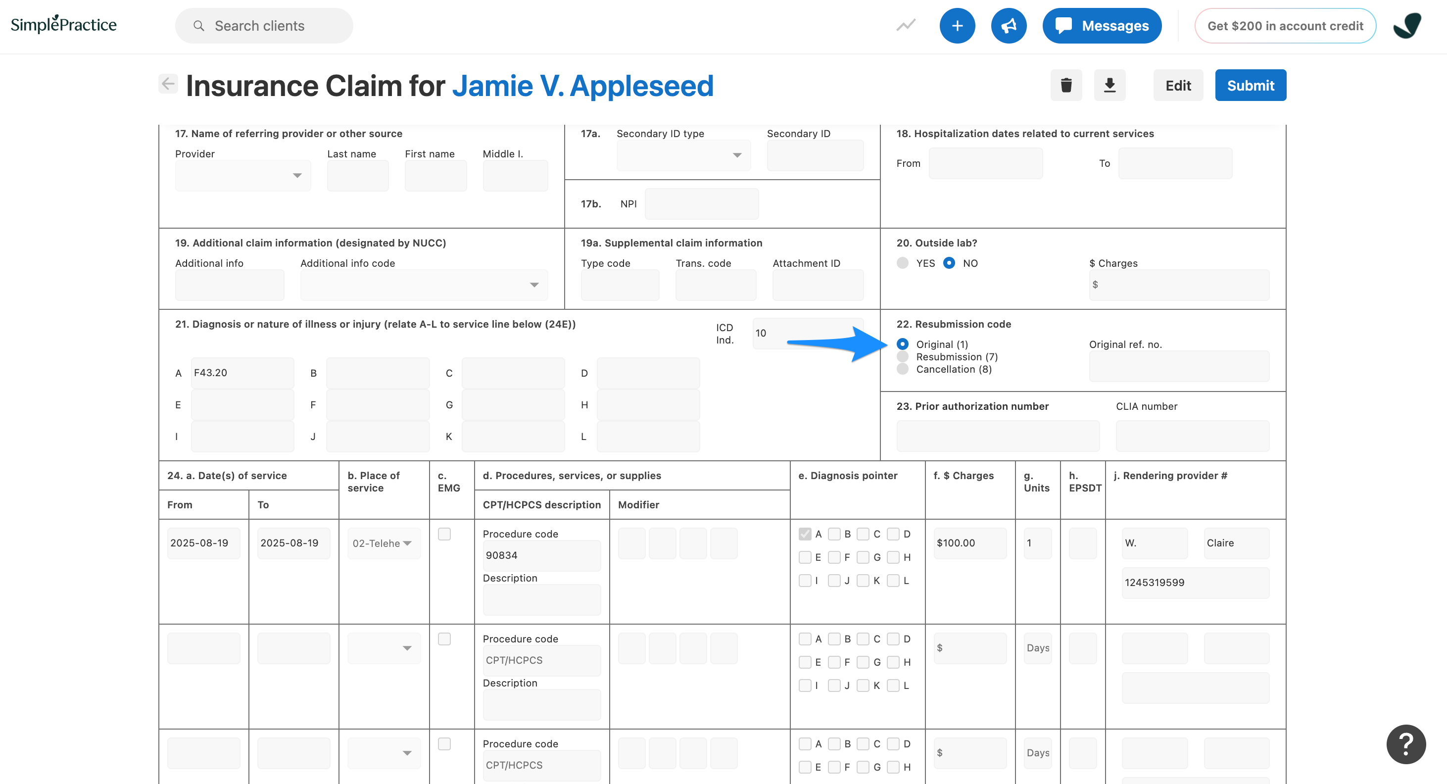Screen dimensions: 1447x784
Task: Click the Original ref. no. field
Action: [1179, 366]
